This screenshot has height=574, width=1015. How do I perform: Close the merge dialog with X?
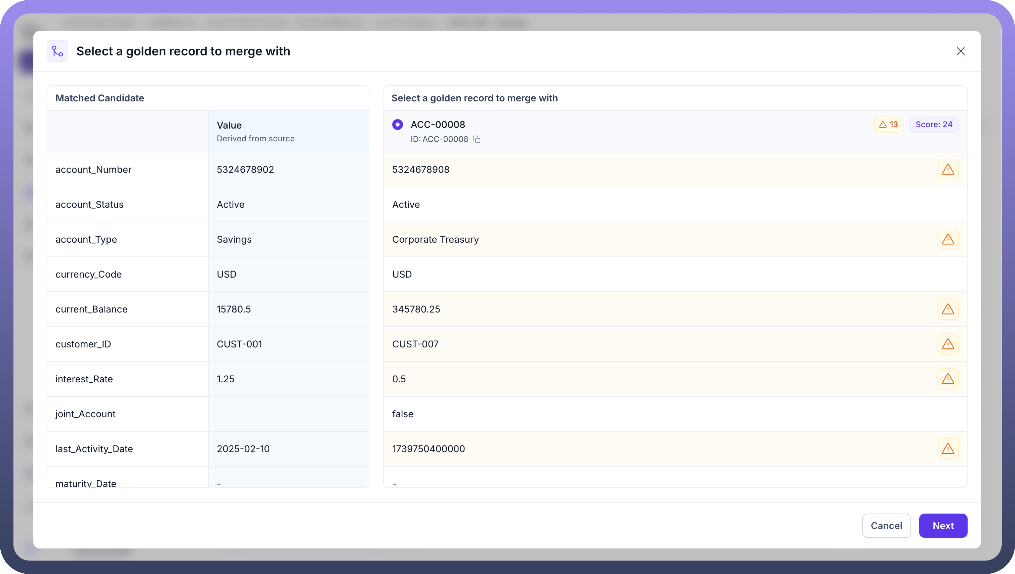point(961,51)
